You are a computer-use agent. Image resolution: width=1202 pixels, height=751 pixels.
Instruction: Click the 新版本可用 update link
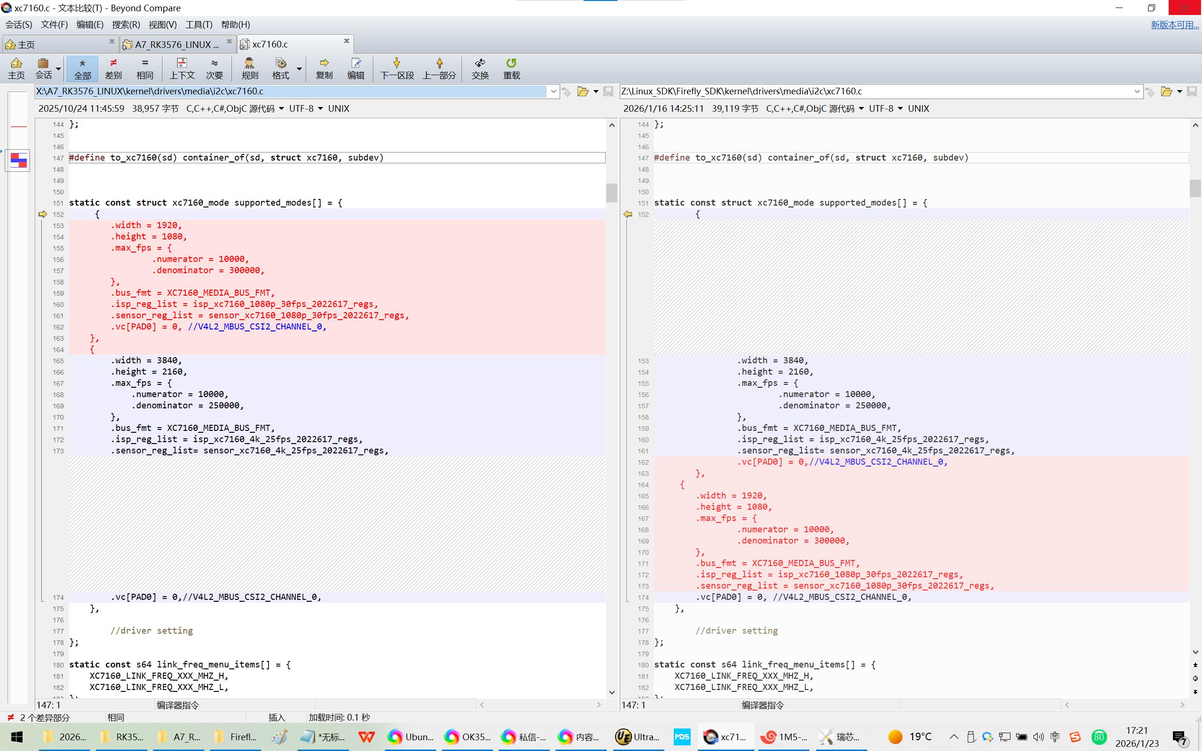[1174, 24]
